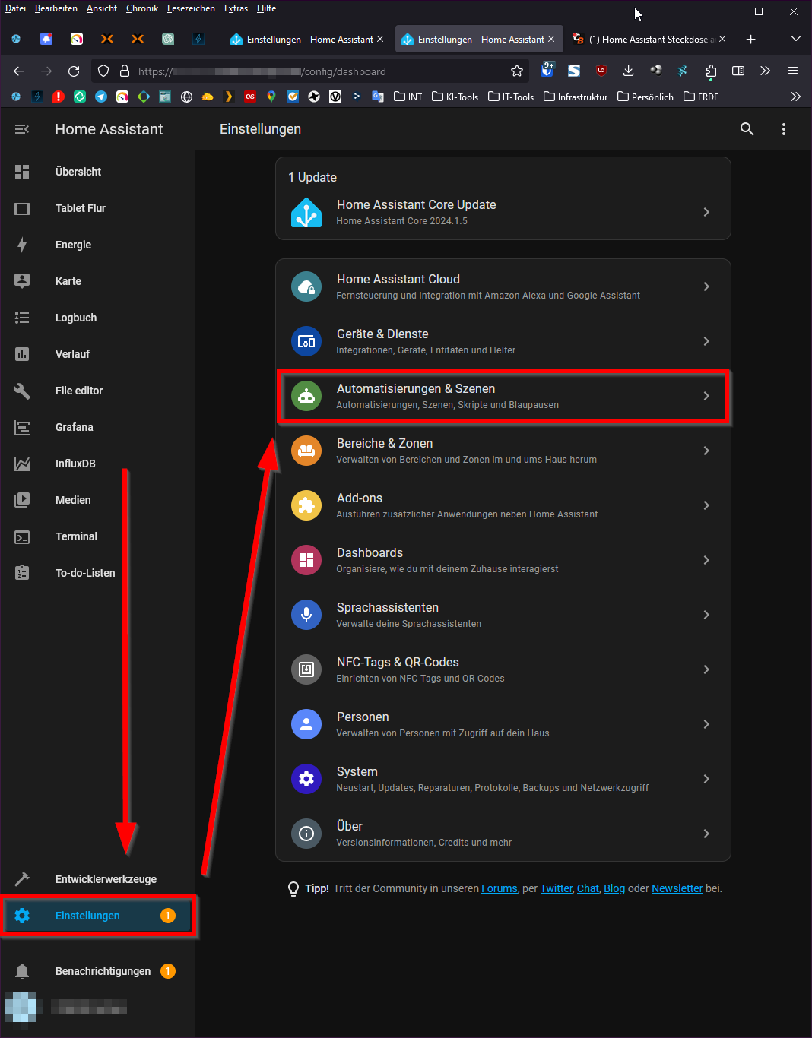The height and width of the screenshot is (1038, 812).
Task: Expand Automatisierungen & Szenen row chevron
Action: pos(706,396)
